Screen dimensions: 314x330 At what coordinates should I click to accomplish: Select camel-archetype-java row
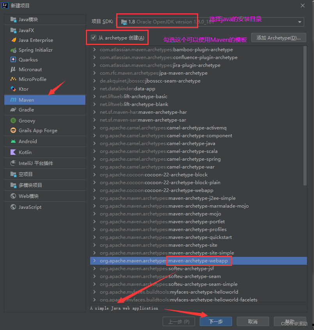[x=199, y=143]
